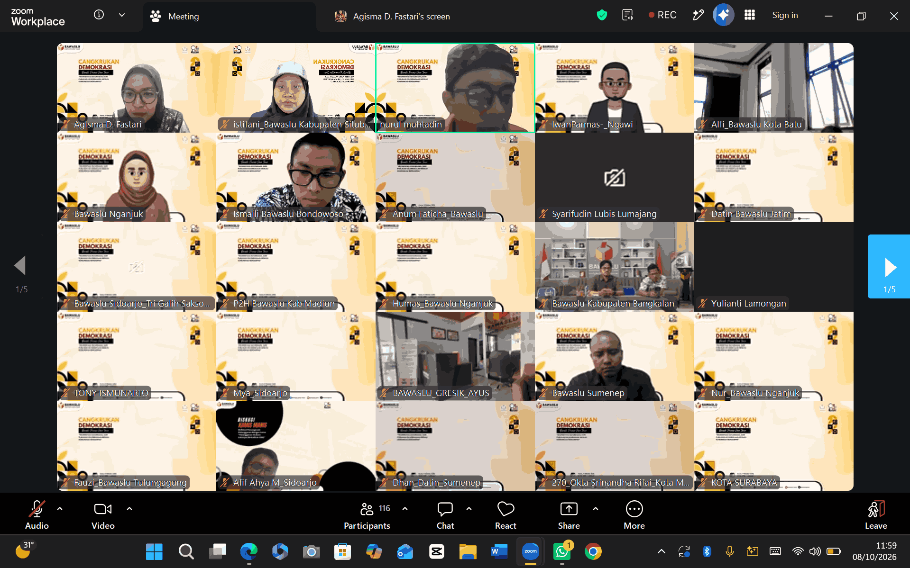Screen dimensions: 910x568
Task: Select the BAWASLU_GRESIK_AYUS video tile
Action: coord(455,356)
